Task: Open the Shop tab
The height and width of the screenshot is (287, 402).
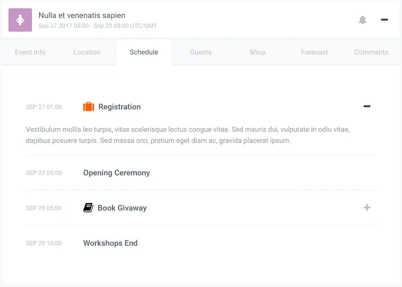Action: 257,52
